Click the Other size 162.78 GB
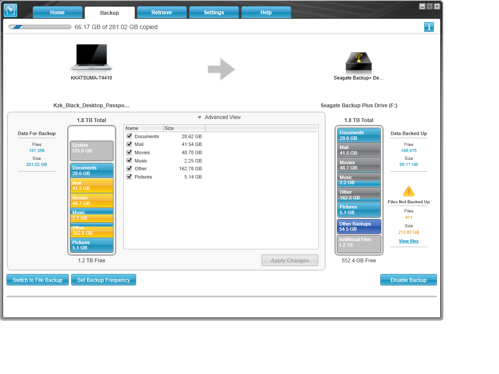499x374 pixels. [190, 169]
